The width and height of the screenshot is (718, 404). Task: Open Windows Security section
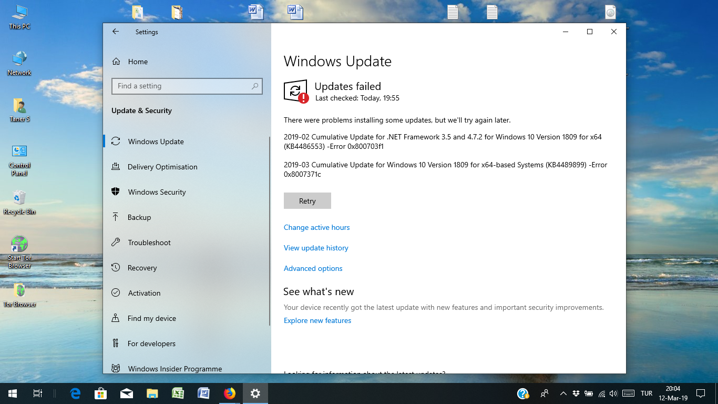tap(187, 192)
